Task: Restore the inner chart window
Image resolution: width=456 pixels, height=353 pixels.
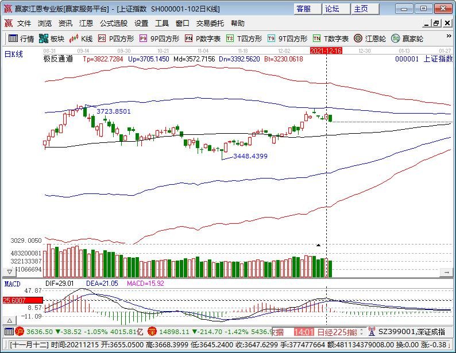Action: tap(436, 23)
